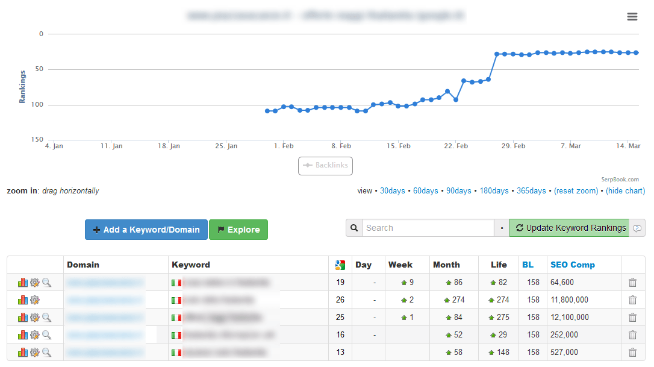Click magnifier icon in 252,000 row

pos(47,335)
